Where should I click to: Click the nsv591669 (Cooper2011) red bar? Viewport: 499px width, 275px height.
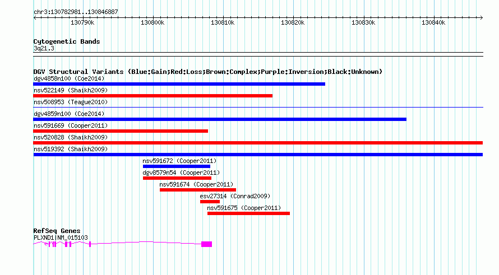click(x=121, y=131)
